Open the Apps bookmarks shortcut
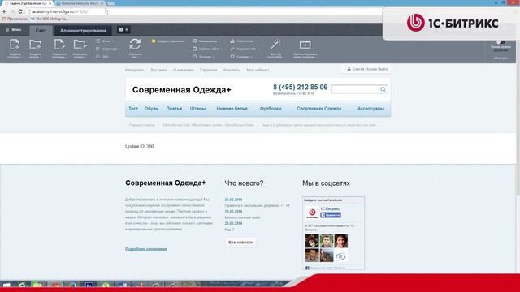520x292 pixels. click(x=15, y=19)
